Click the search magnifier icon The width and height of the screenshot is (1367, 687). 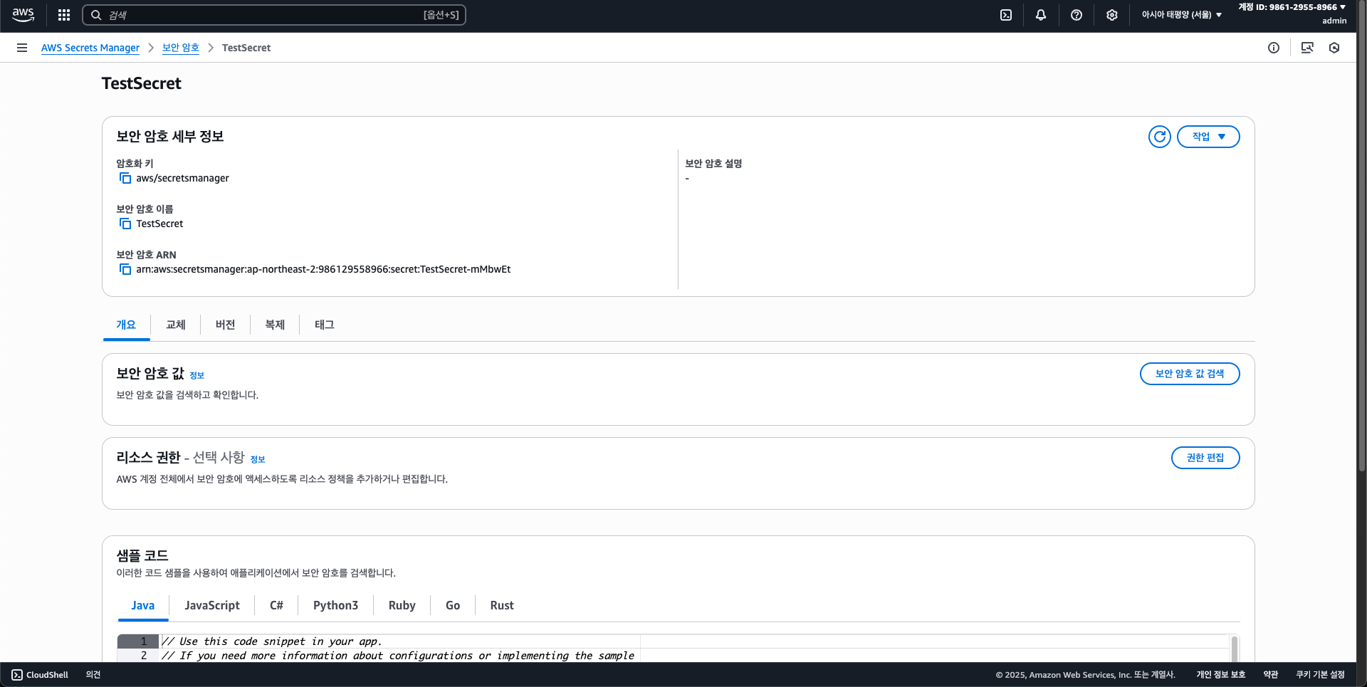click(x=96, y=15)
